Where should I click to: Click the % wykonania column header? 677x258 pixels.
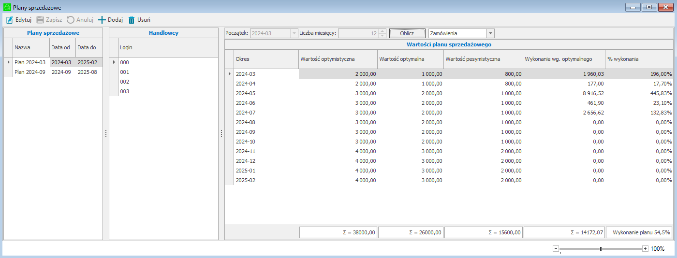coord(639,59)
